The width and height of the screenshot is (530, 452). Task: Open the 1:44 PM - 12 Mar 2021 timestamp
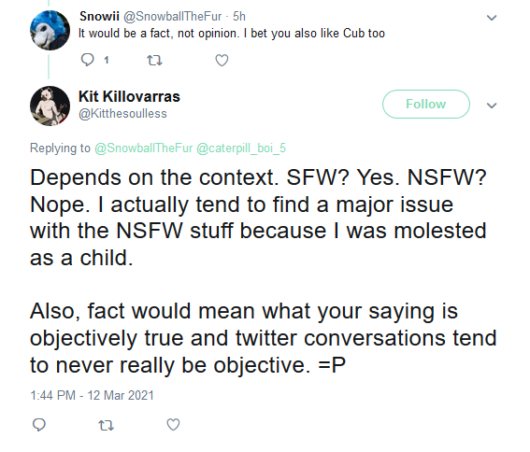92,395
